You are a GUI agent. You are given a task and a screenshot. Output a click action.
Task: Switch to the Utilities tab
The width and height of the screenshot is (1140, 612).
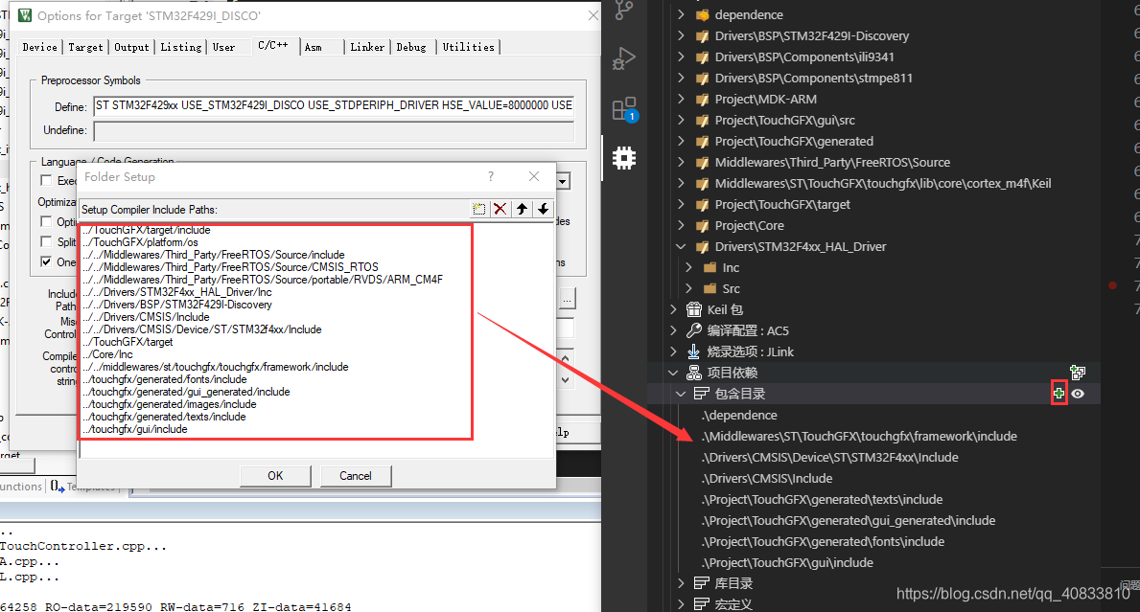468,47
